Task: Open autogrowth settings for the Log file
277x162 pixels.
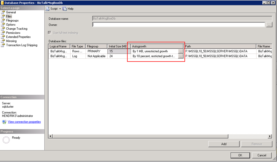Action: (x=180, y=56)
